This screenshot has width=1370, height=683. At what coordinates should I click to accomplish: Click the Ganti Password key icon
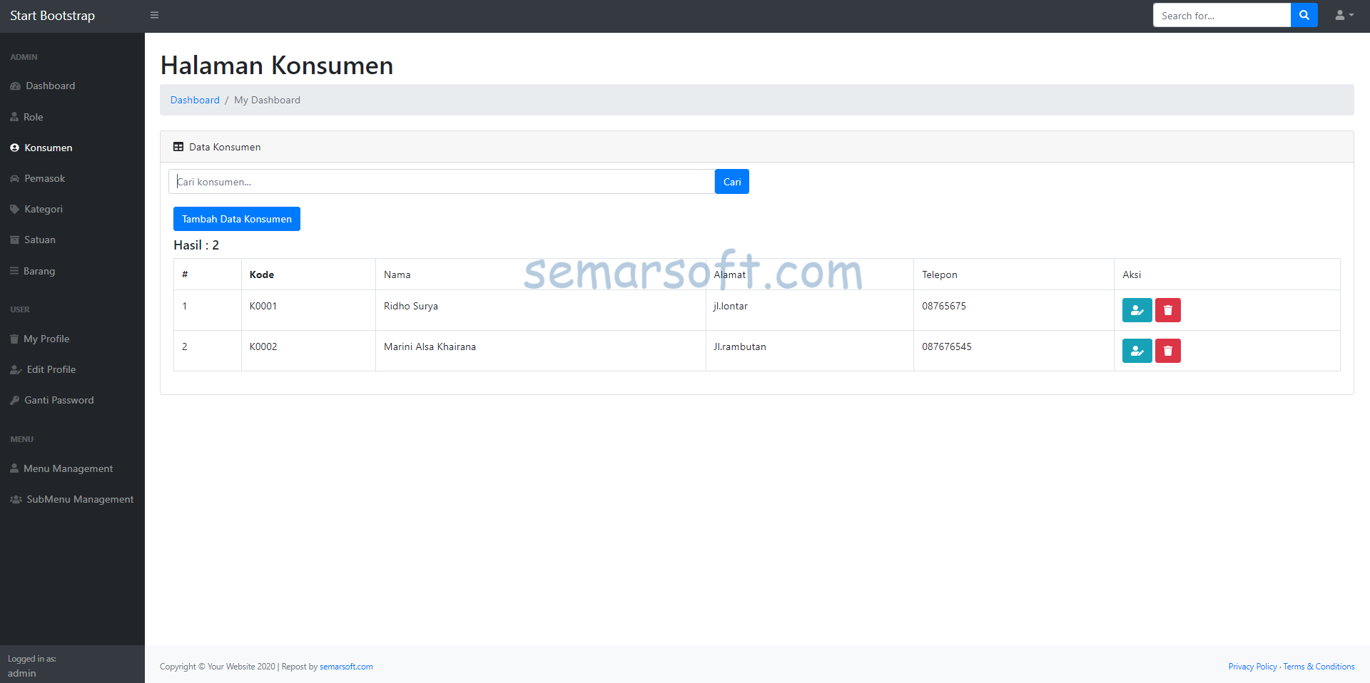15,400
